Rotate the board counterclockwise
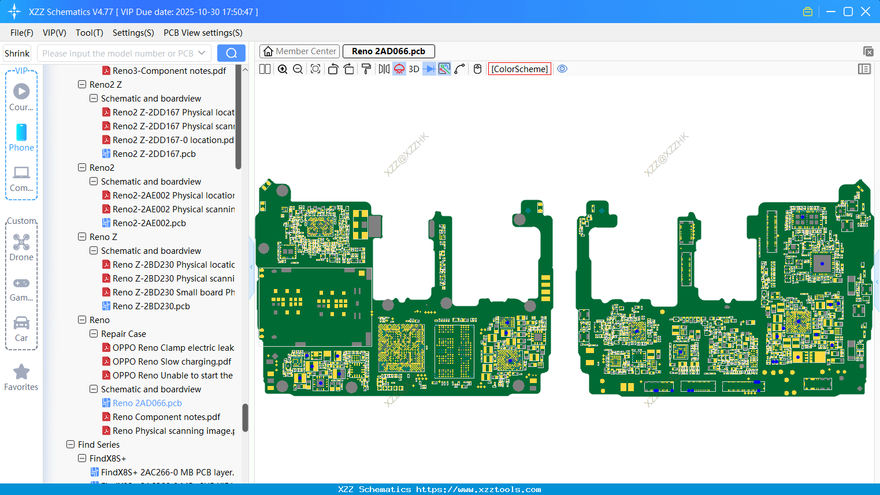This screenshot has width=880, height=495. [333, 69]
